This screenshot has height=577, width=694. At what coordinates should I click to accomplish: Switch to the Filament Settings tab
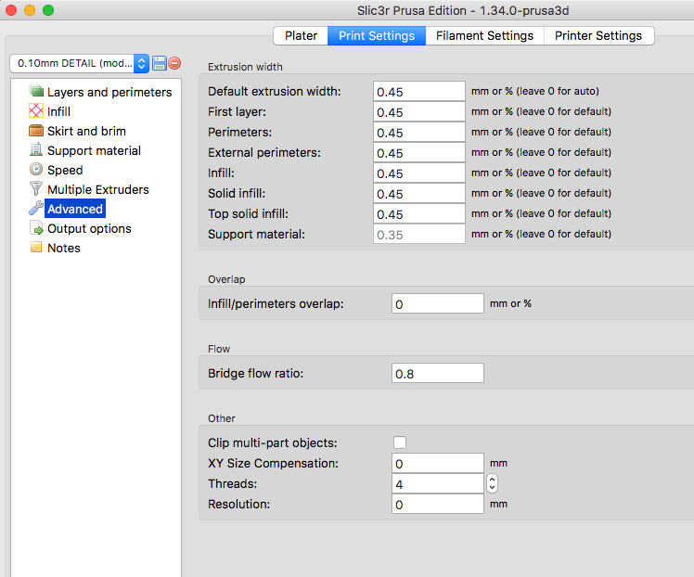484,35
